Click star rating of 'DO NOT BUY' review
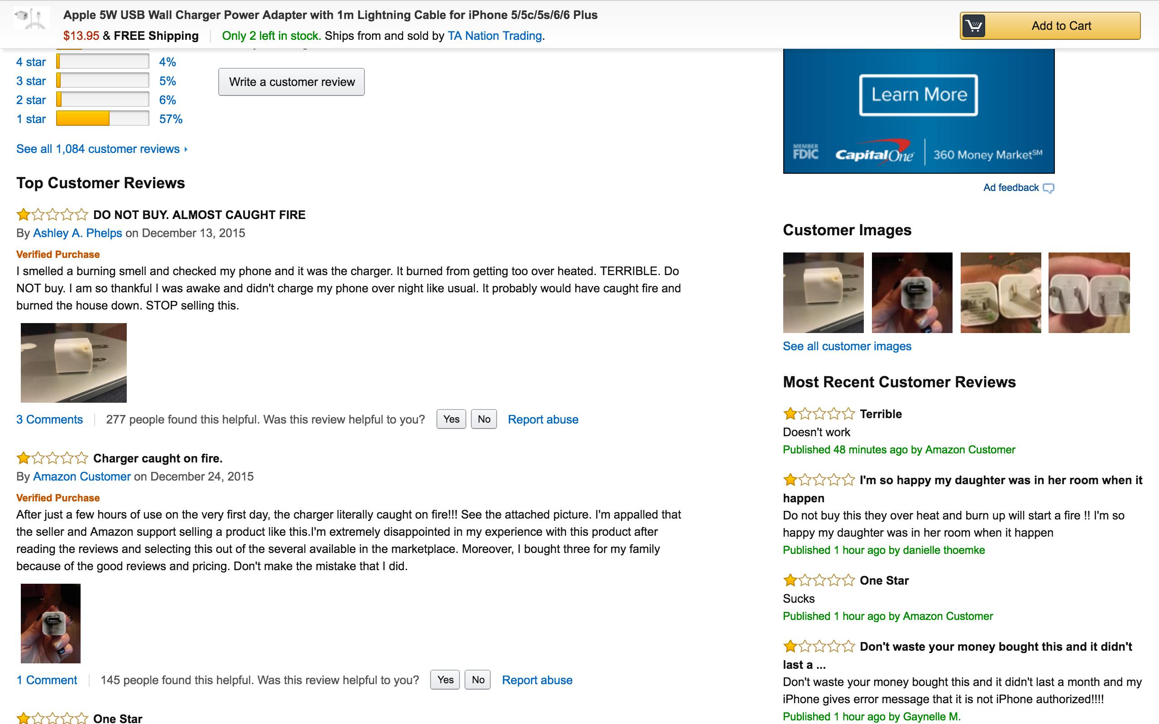 52,214
